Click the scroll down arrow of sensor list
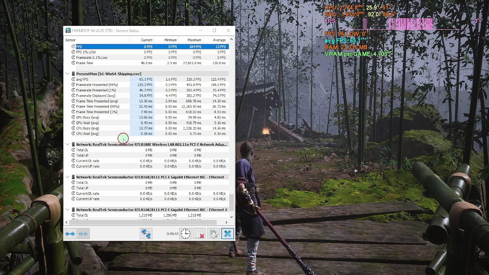 232,217
